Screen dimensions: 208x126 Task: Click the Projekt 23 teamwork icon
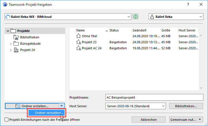[x=79, y=42]
